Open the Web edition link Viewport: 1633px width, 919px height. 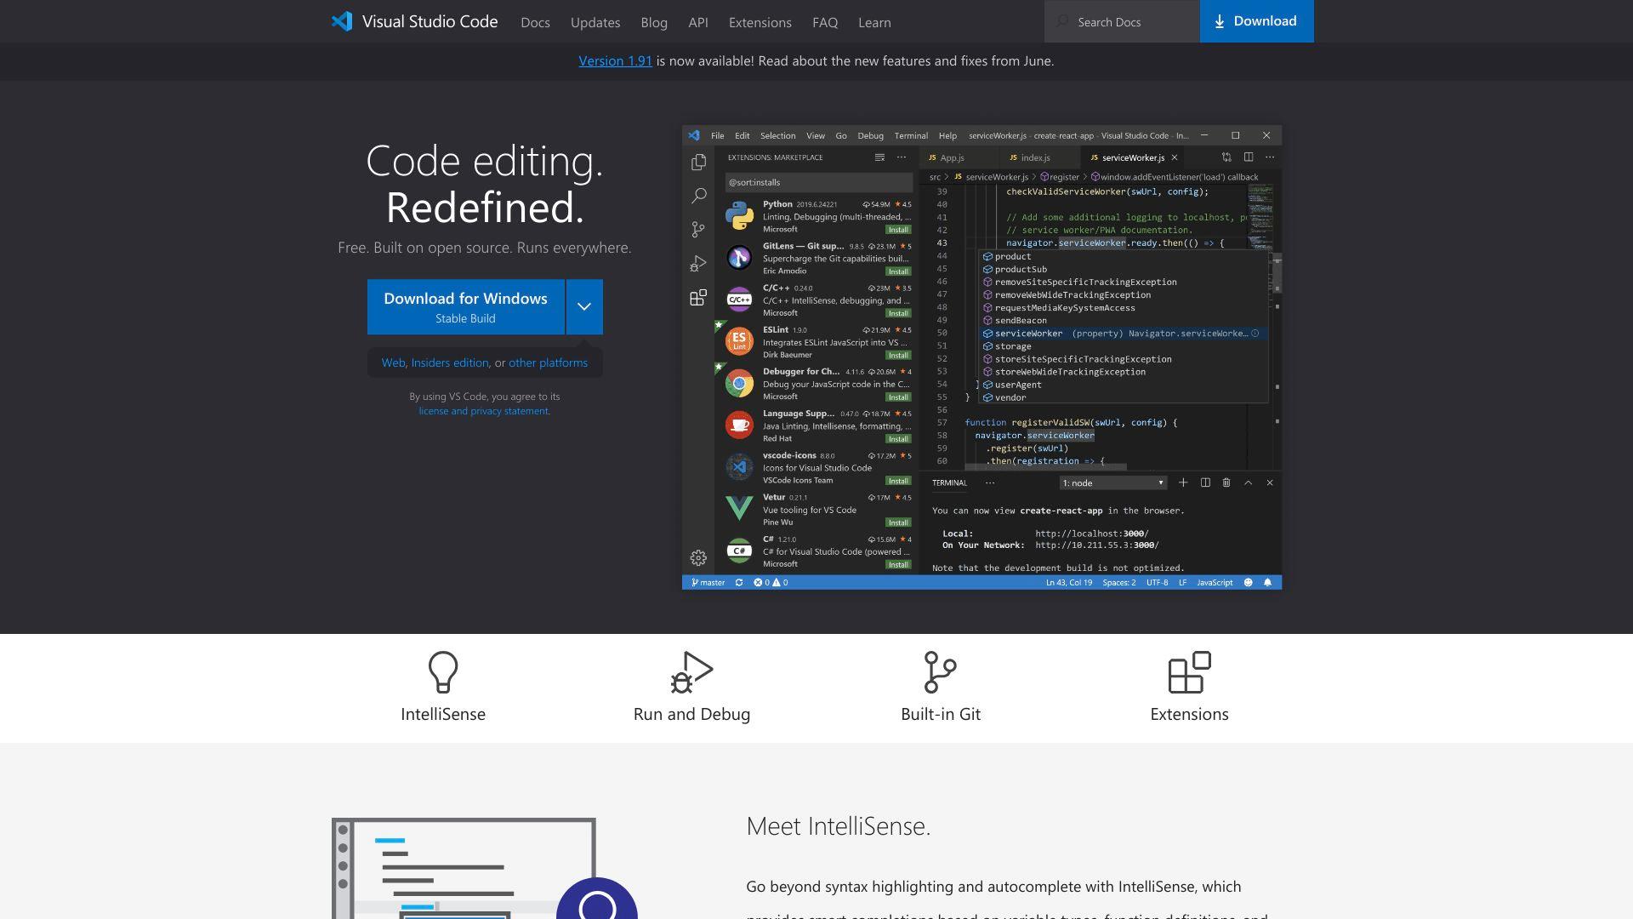393,362
